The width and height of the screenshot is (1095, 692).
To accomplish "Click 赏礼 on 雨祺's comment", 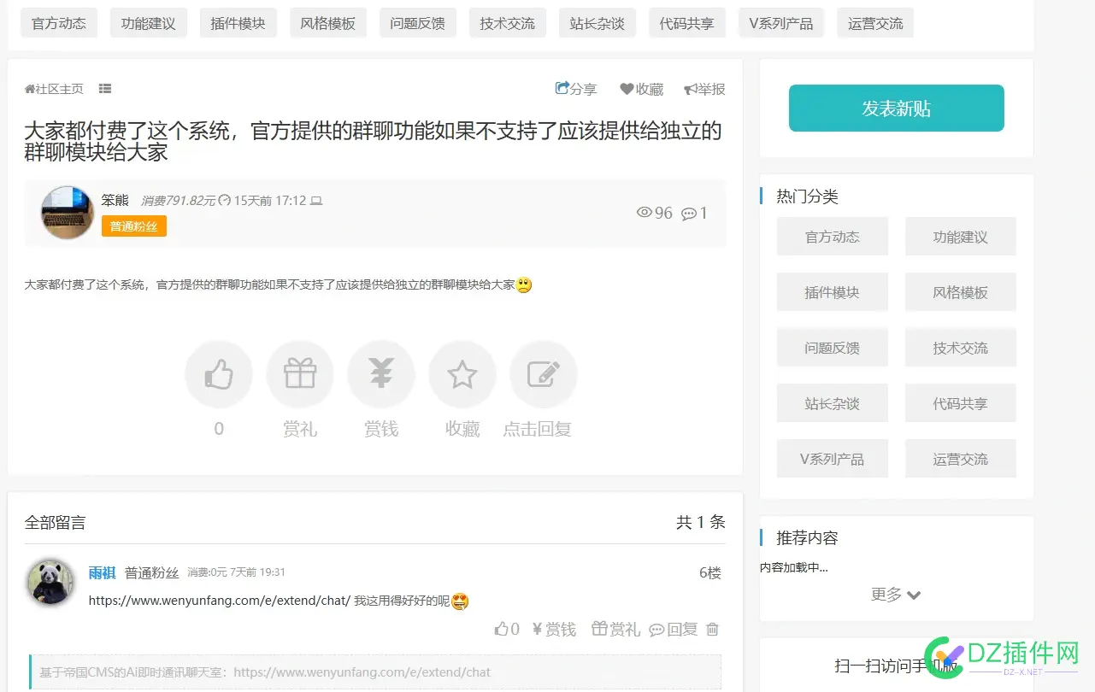I will [615, 630].
